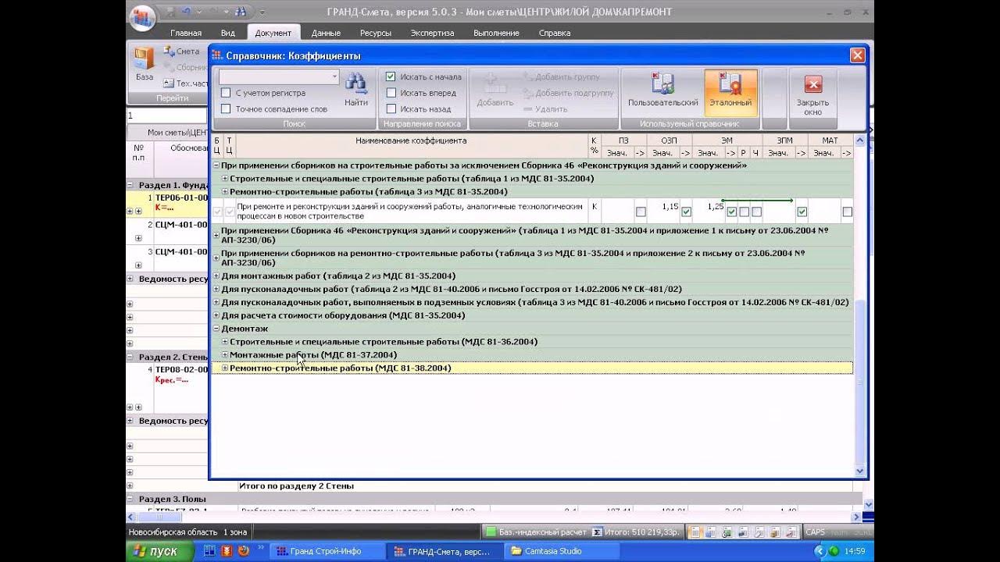Click the main window horizontal scrollbar
Image resolution: width=1000 pixels, height=562 pixels.
(x=494, y=517)
